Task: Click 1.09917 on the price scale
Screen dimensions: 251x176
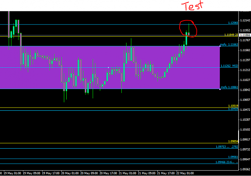Action: (x=245, y=139)
